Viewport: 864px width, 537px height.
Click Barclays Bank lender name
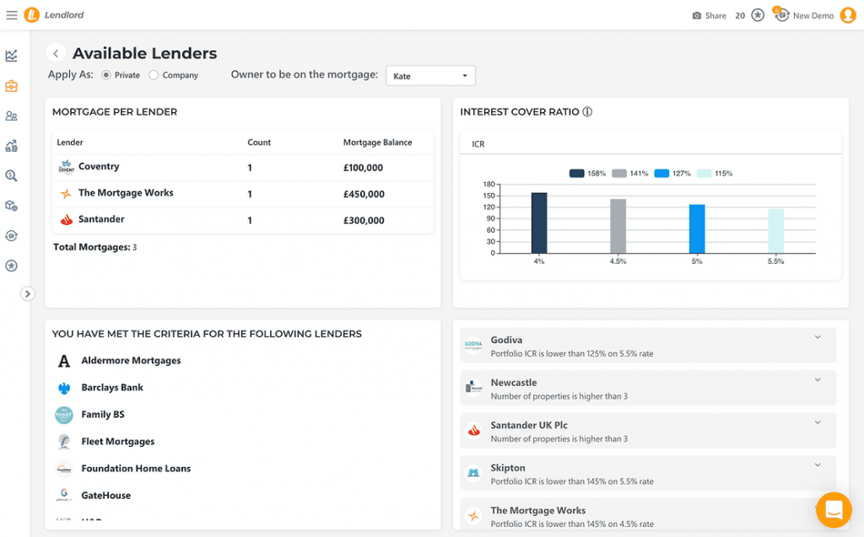point(112,388)
